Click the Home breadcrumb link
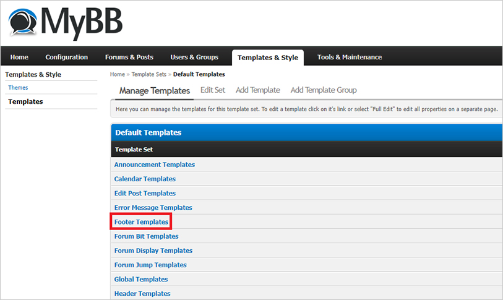Screen dimensions: 503x300 pyautogui.click(x=118, y=74)
